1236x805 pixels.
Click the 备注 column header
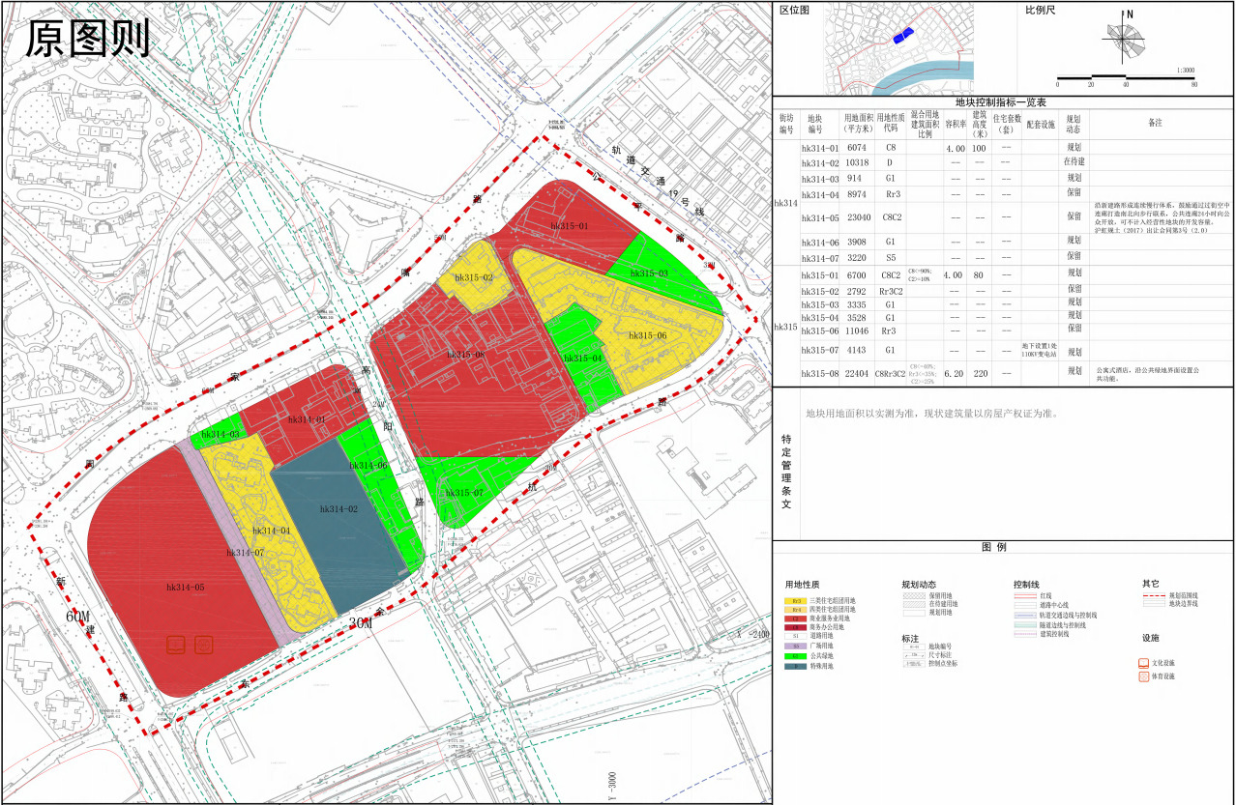(1155, 124)
